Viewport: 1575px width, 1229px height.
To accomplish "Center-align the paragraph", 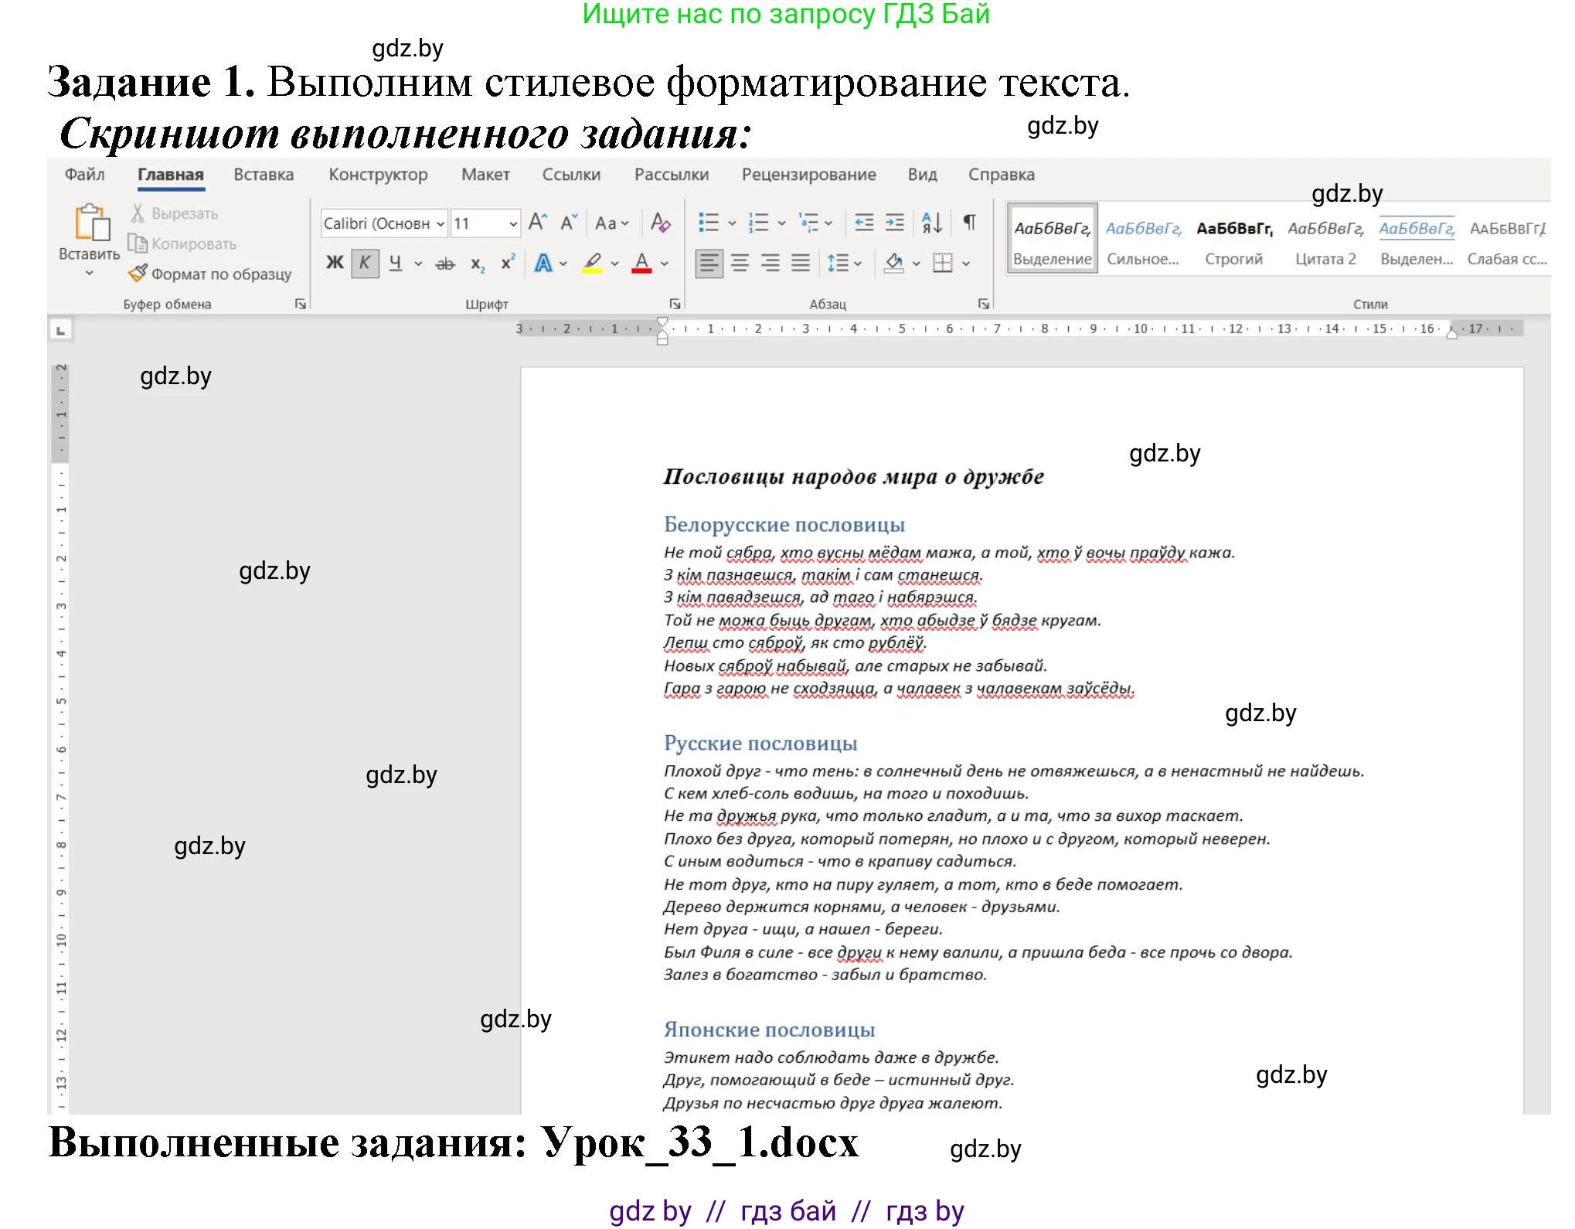I will (x=740, y=264).
